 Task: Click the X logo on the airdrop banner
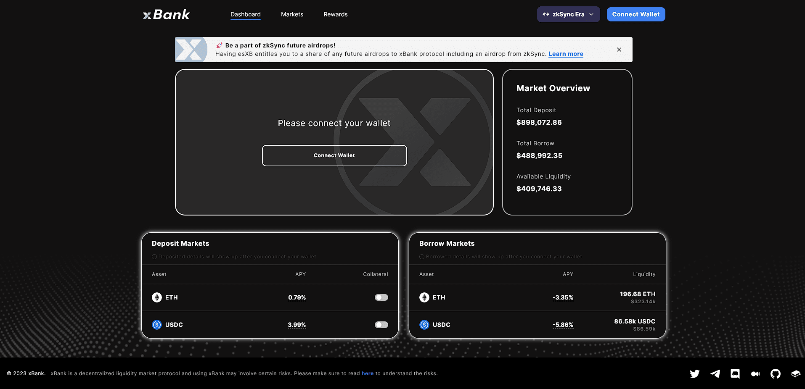coord(191,50)
